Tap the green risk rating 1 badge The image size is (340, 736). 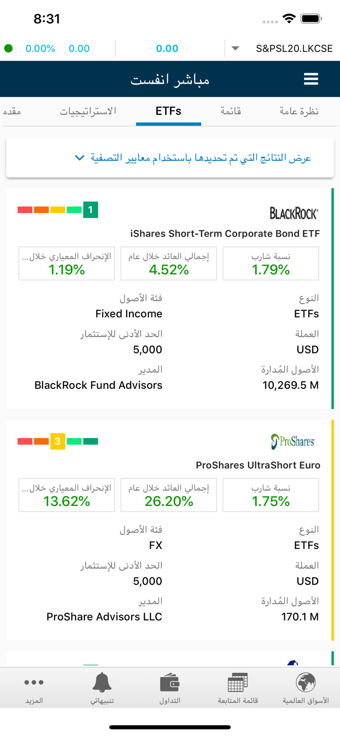tap(90, 210)
